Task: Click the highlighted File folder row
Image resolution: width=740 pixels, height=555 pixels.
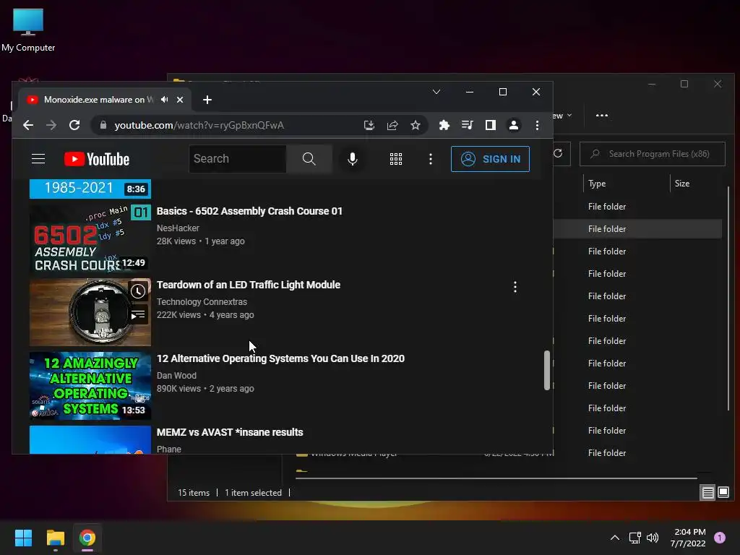Action: [x=637, y=229]
